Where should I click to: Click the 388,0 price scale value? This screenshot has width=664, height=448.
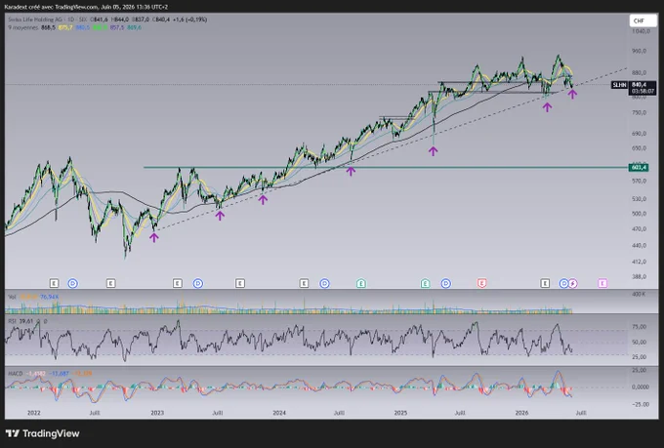click(640, 276)
